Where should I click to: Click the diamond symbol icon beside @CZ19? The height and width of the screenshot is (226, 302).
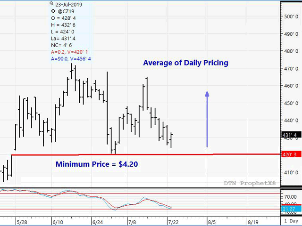(x=53, y=11)
